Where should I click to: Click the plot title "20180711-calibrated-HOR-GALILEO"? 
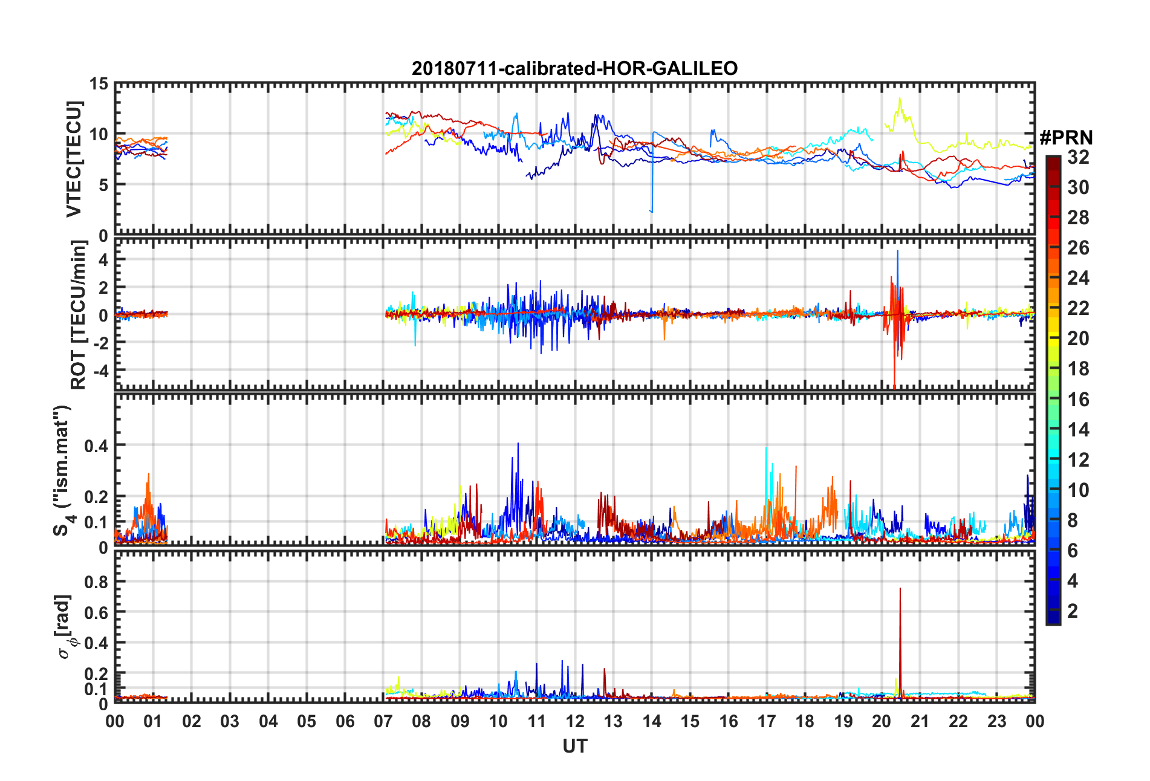574,68
